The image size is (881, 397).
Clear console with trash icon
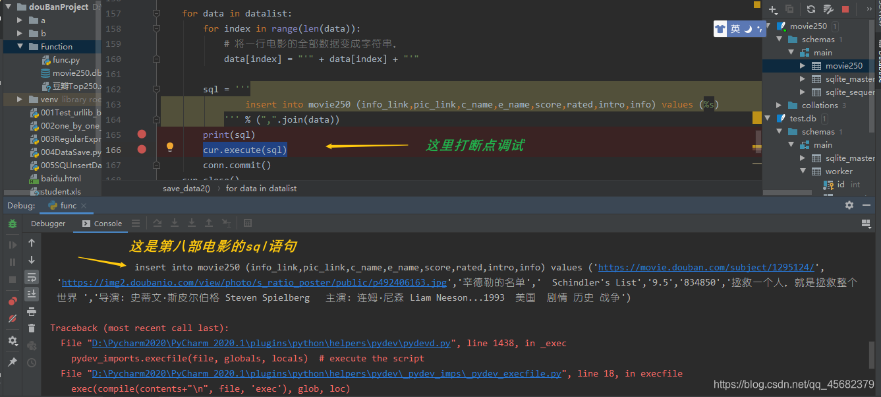[x=32, y=328]
